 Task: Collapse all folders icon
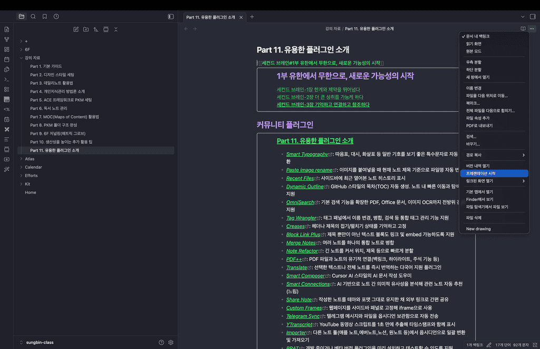tap(115, 30)
